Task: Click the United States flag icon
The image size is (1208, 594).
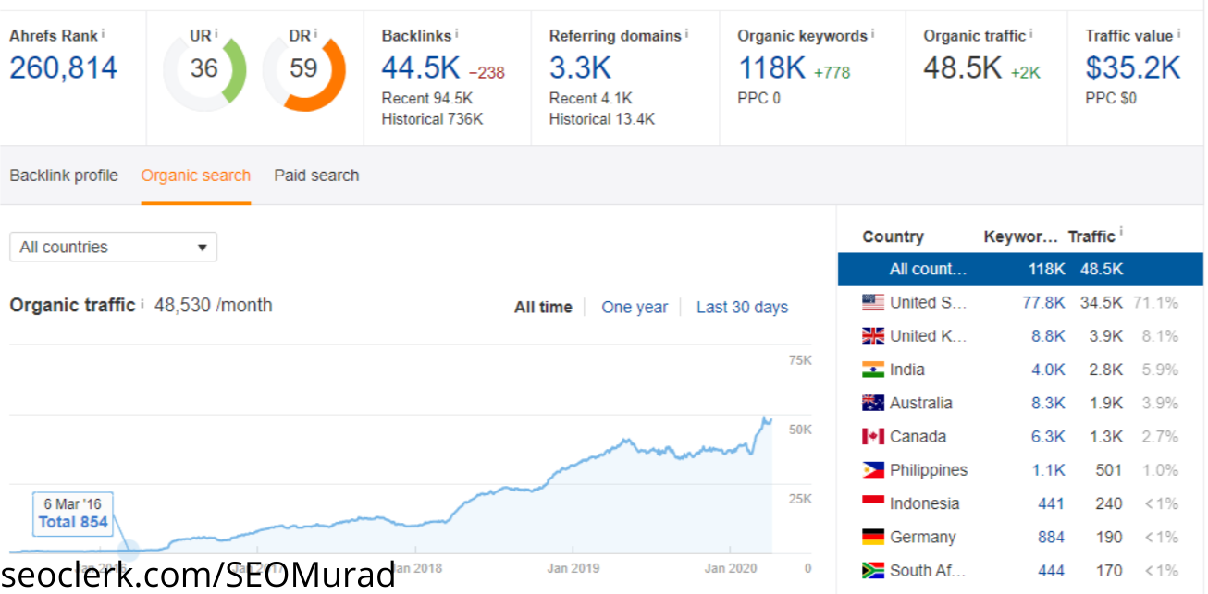Action: tap(872, 302)
